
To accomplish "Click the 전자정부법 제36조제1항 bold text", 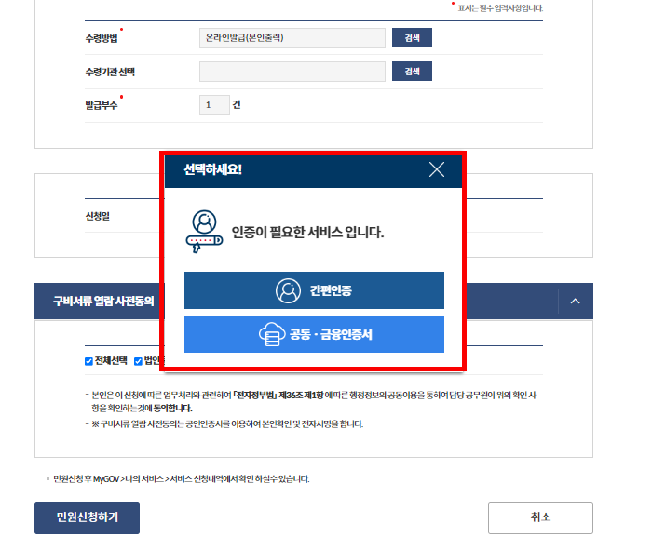I will (278, 396).
